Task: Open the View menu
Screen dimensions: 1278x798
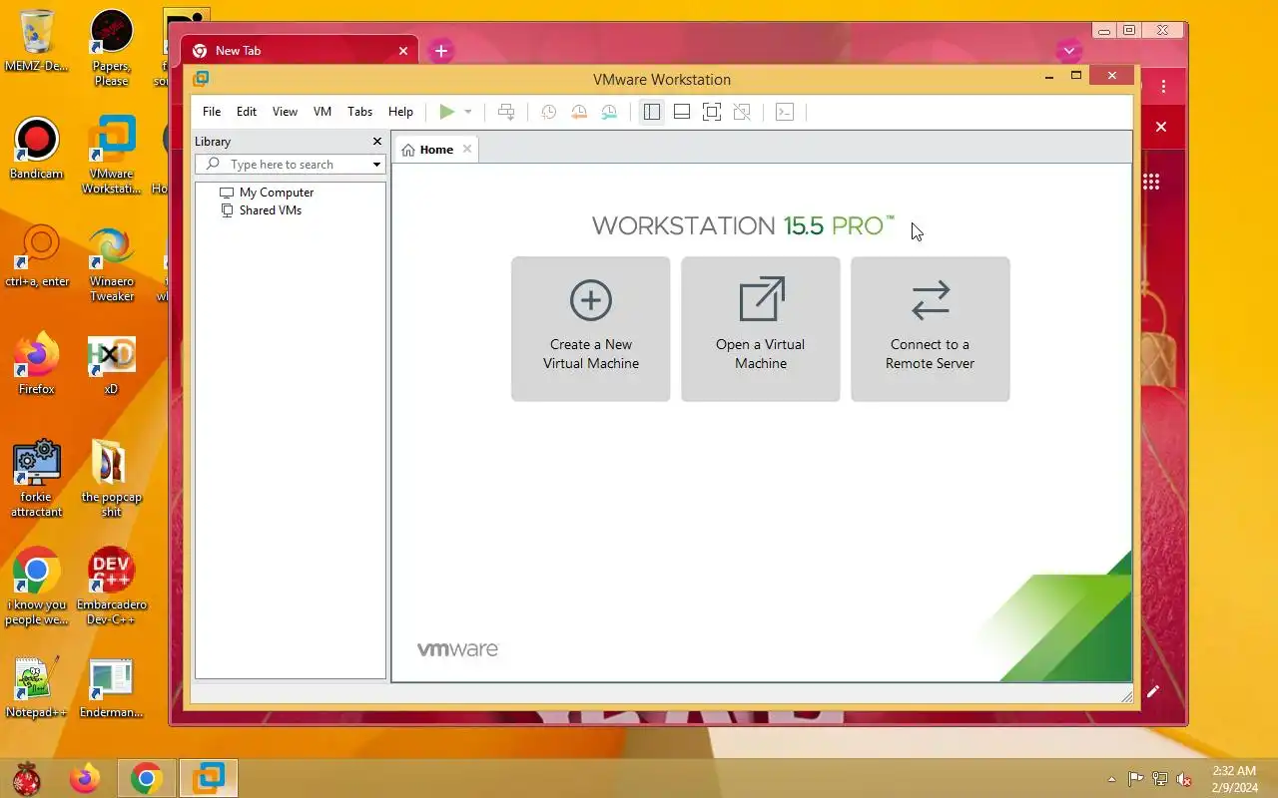Action: point(285,112)
